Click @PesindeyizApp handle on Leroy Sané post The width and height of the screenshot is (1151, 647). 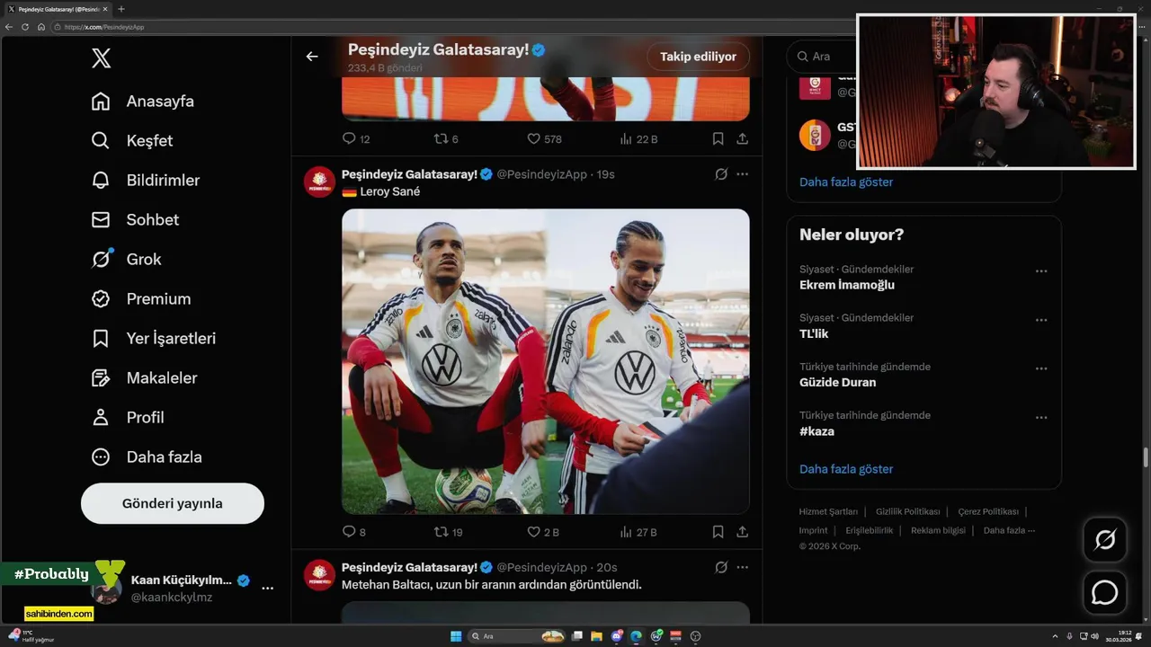(541, 174)
